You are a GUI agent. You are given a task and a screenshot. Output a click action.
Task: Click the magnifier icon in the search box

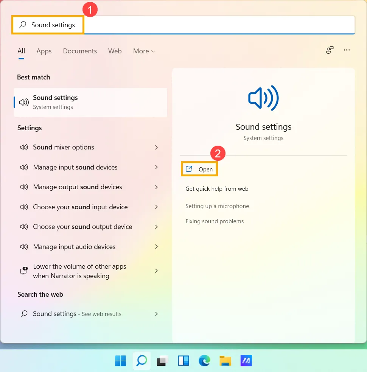tap(23, 25)
